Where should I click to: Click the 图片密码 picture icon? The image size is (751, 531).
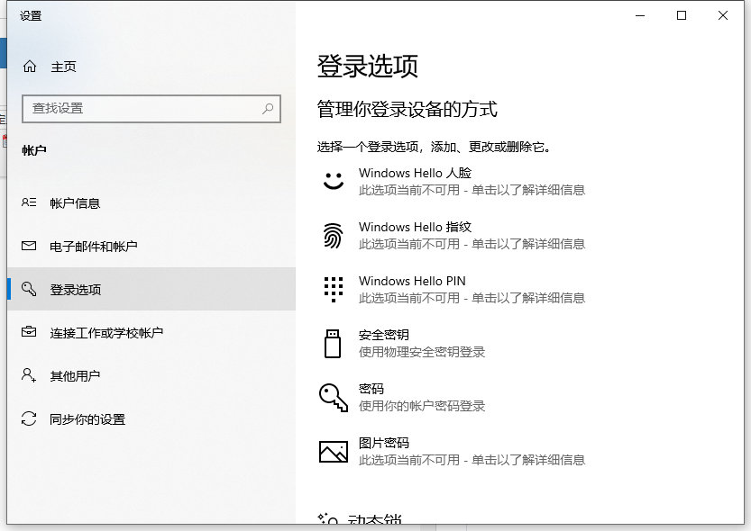pyautogui.click(x=333, y=450)
